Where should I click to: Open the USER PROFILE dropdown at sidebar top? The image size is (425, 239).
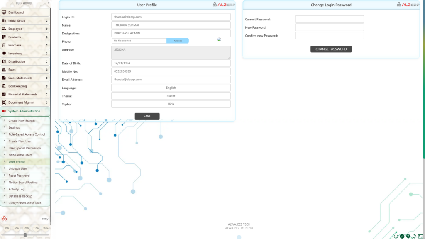coord(26,3)
